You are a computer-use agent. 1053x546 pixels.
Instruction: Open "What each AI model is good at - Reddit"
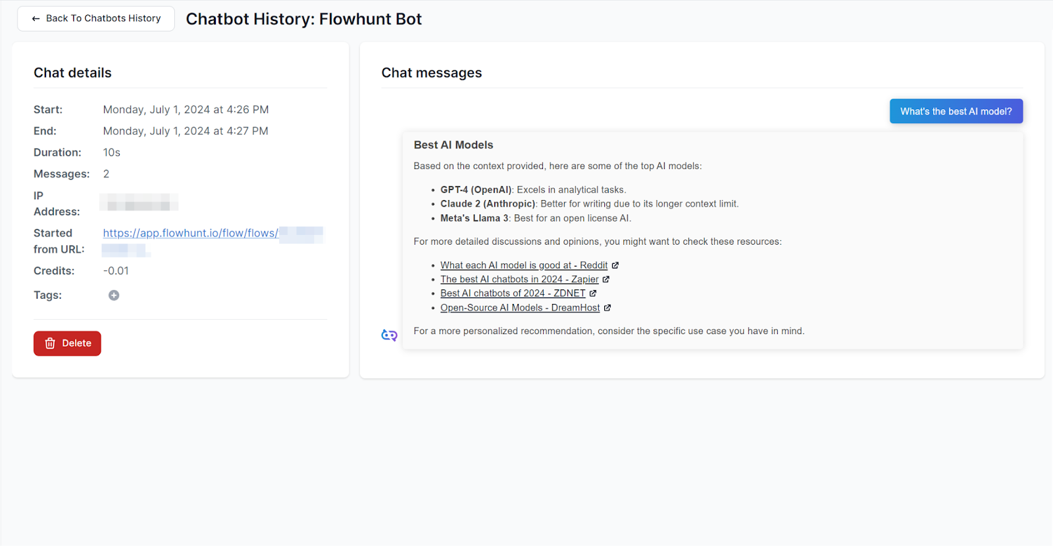(524, 264)
